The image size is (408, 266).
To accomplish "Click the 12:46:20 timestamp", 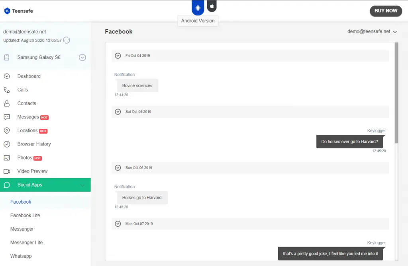I will tap(121, 207).
